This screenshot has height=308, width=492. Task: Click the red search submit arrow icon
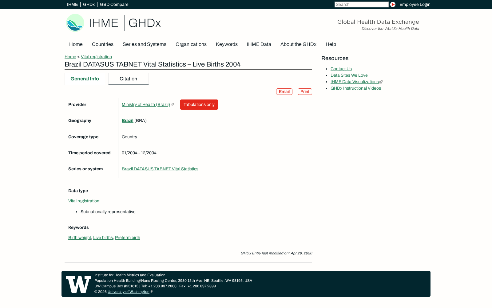coord(393,4)
